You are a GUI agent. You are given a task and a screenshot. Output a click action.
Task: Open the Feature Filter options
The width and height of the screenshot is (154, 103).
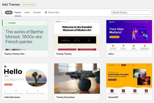click(52, 12)
